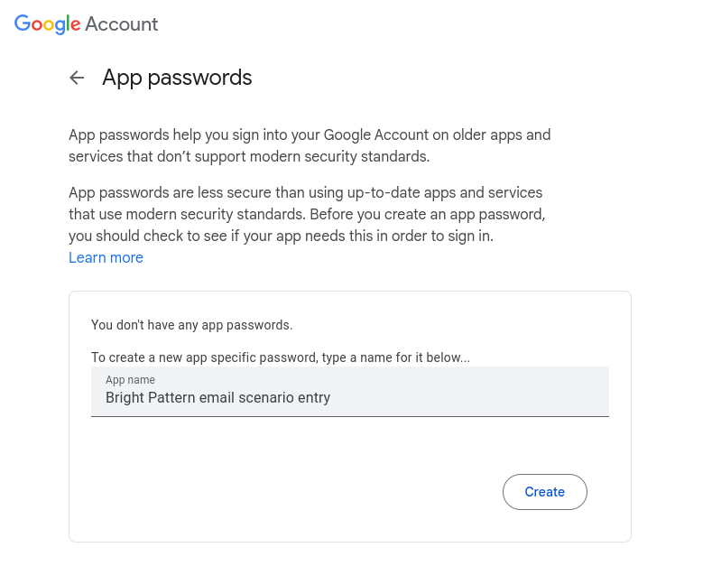Click the word 'Bright' in the name field
This screenshot has width=712, height=566.
tap(125, 397)
